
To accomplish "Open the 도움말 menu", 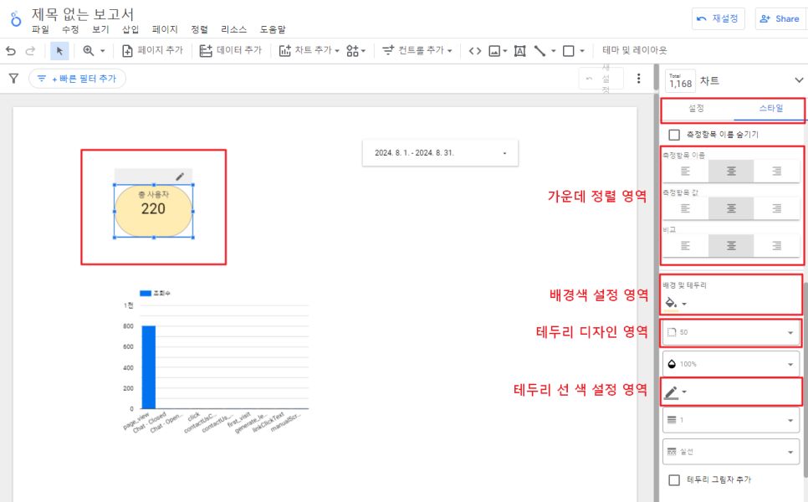I will (273, 29).
